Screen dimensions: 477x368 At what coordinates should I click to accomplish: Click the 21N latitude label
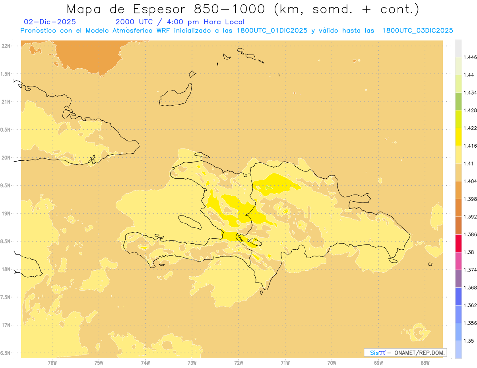pos(6,102)
